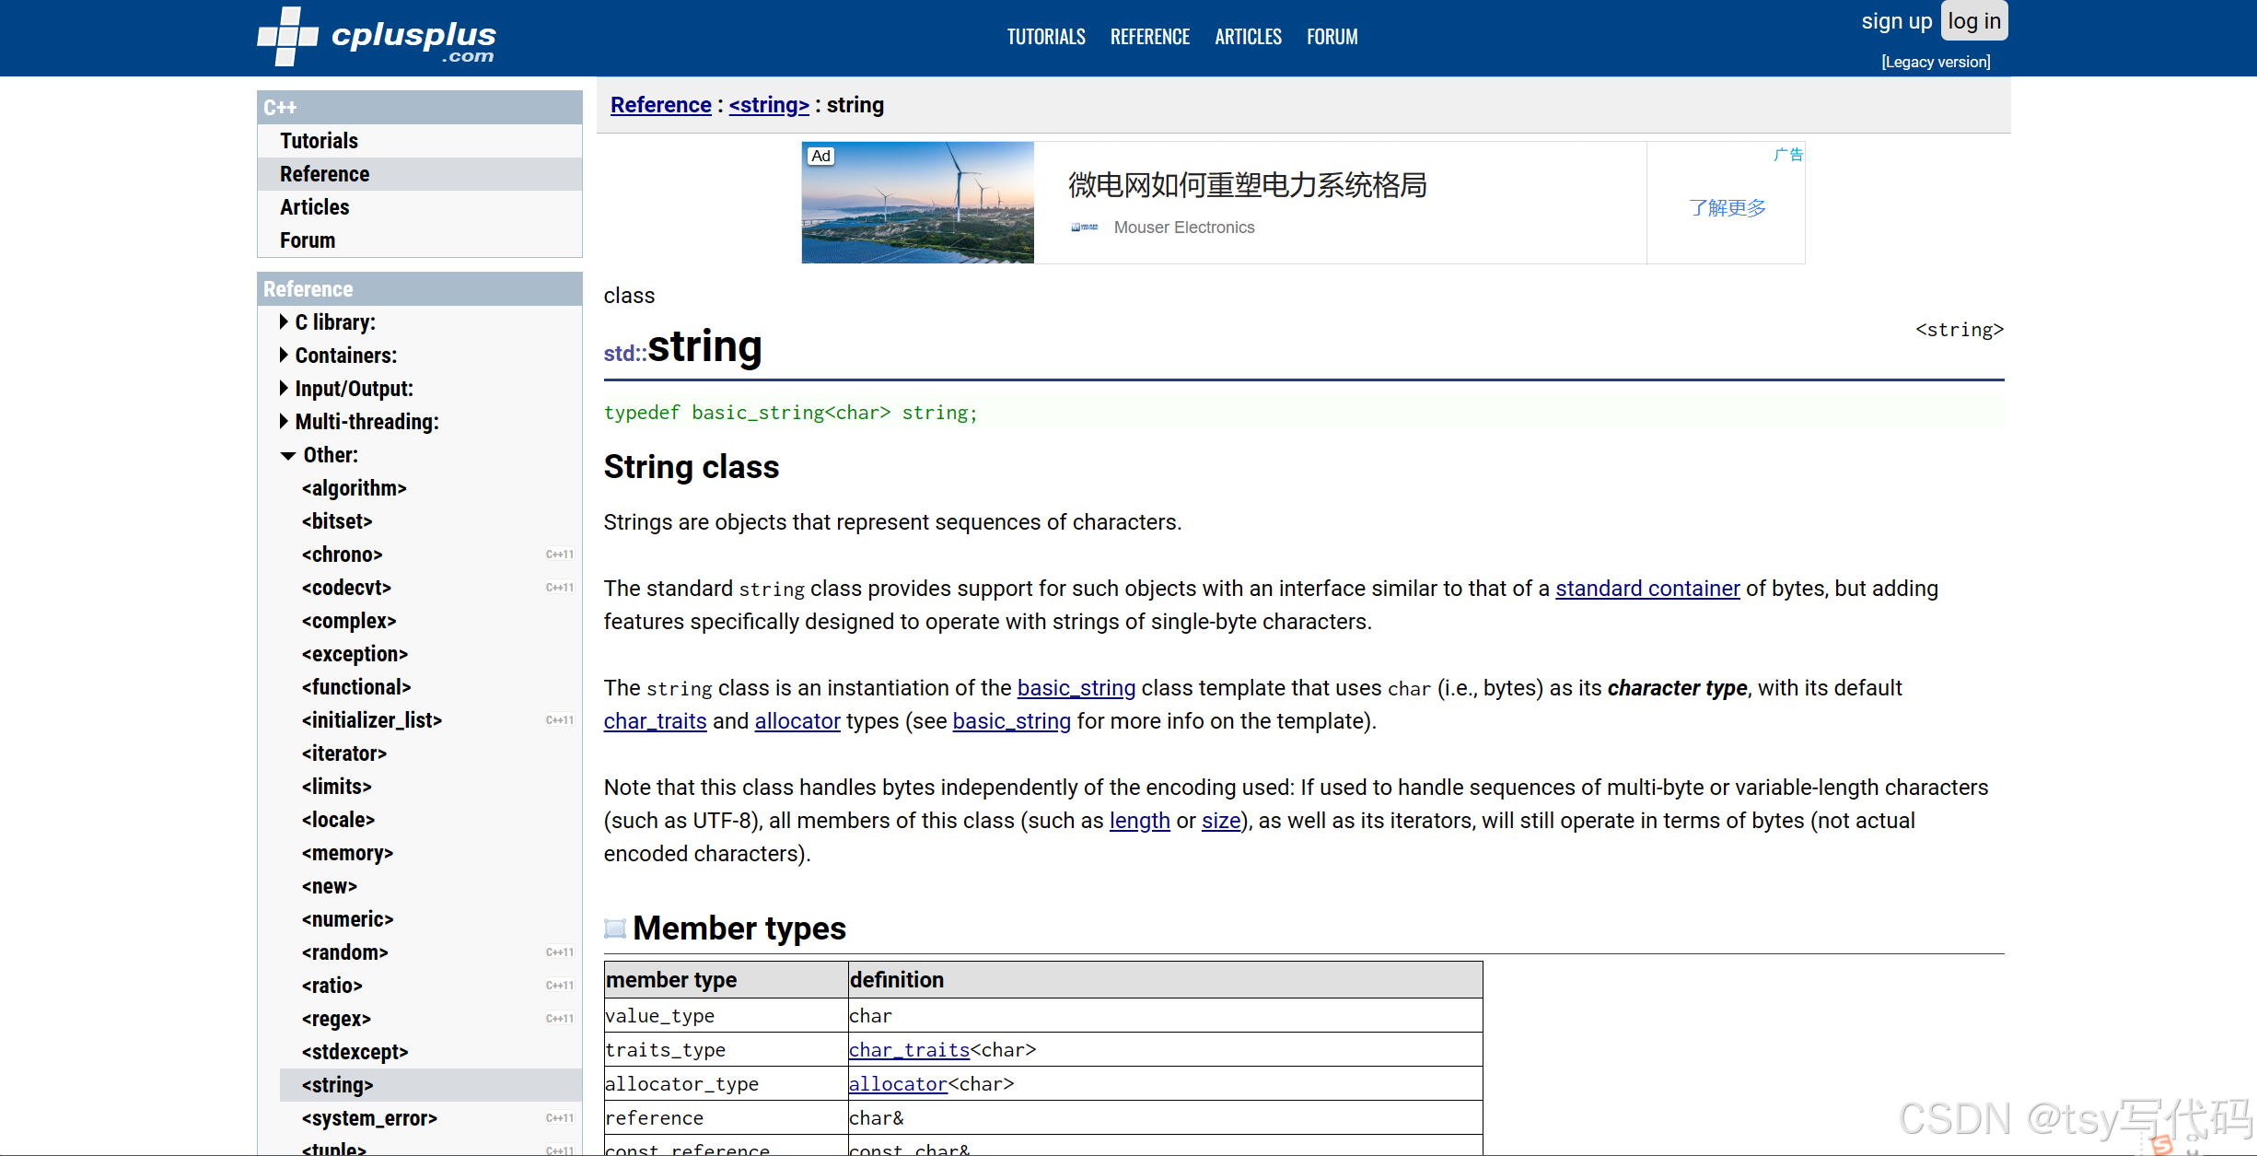The width and height of the screenshot is (2257, 1156).
Task: Toggle Legacy version display
Action: click(x=1936, y=61)
